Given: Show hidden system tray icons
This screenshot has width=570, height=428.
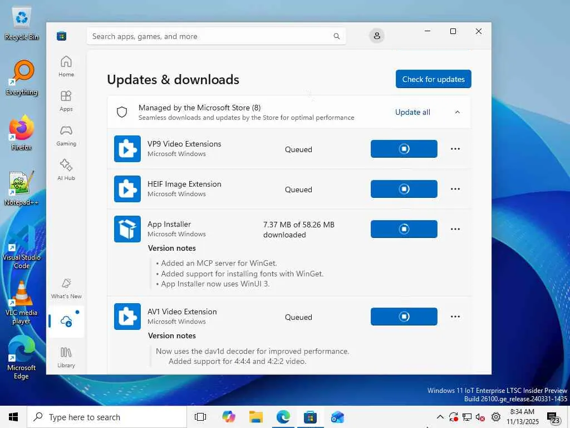Looking at the screenshot, I should click(440, 417).
